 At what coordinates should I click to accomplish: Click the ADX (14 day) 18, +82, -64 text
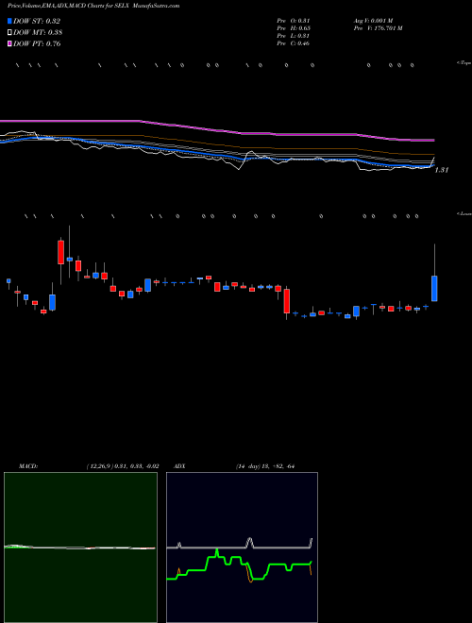pos(264,466)
